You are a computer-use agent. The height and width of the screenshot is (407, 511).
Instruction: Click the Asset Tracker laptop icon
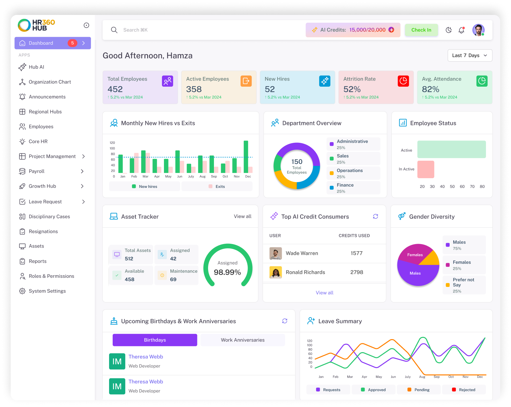[x=114, y=216]
